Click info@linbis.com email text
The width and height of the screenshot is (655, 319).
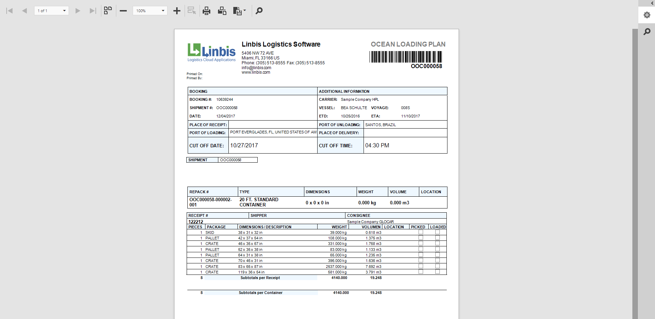coord(256,68)
